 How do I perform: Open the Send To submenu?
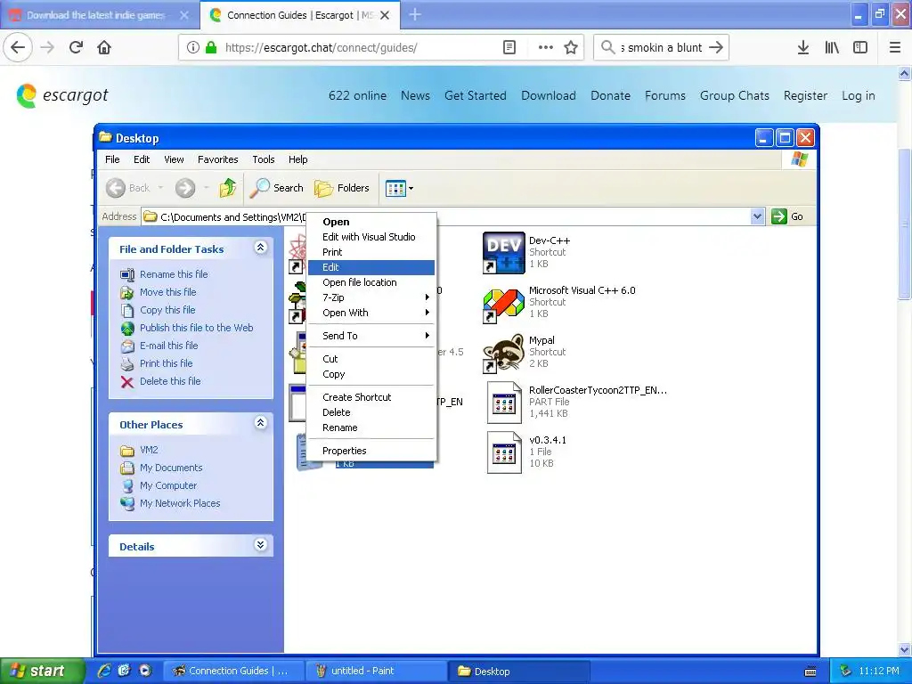371,336
